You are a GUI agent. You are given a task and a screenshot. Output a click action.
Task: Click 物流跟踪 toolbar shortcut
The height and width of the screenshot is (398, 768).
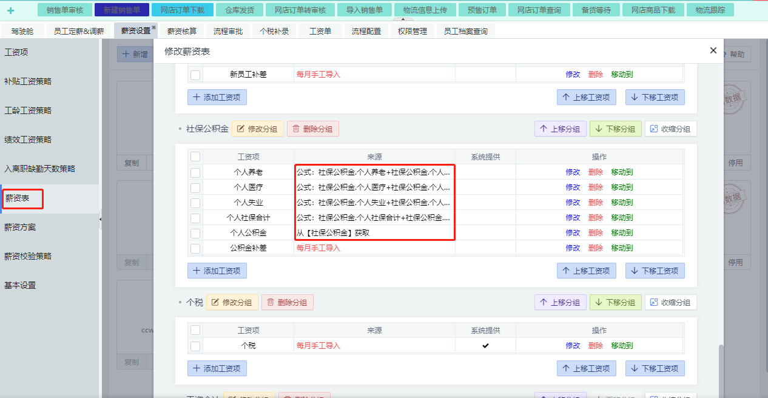click(710, 10)
